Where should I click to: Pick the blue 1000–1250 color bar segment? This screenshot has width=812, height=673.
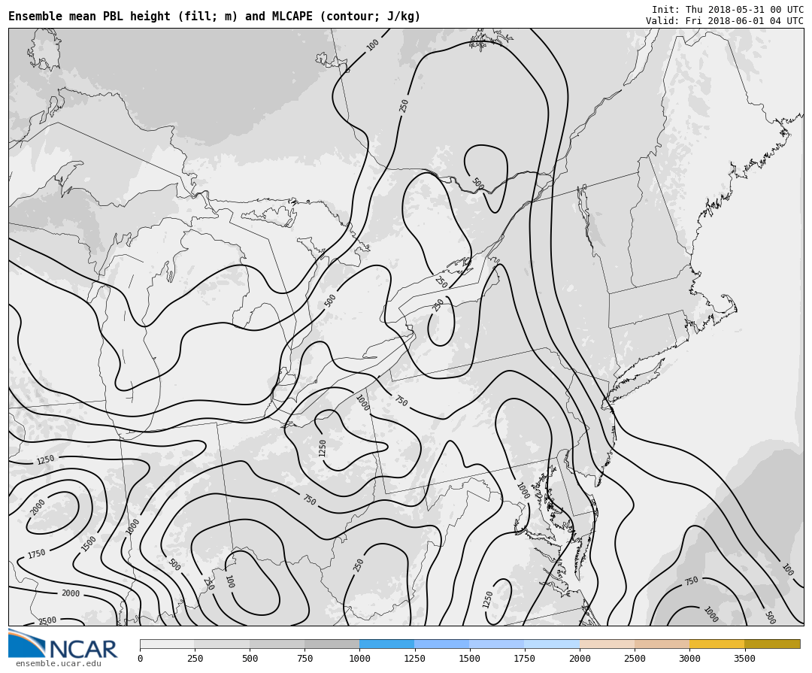click(x=387, y=644)
